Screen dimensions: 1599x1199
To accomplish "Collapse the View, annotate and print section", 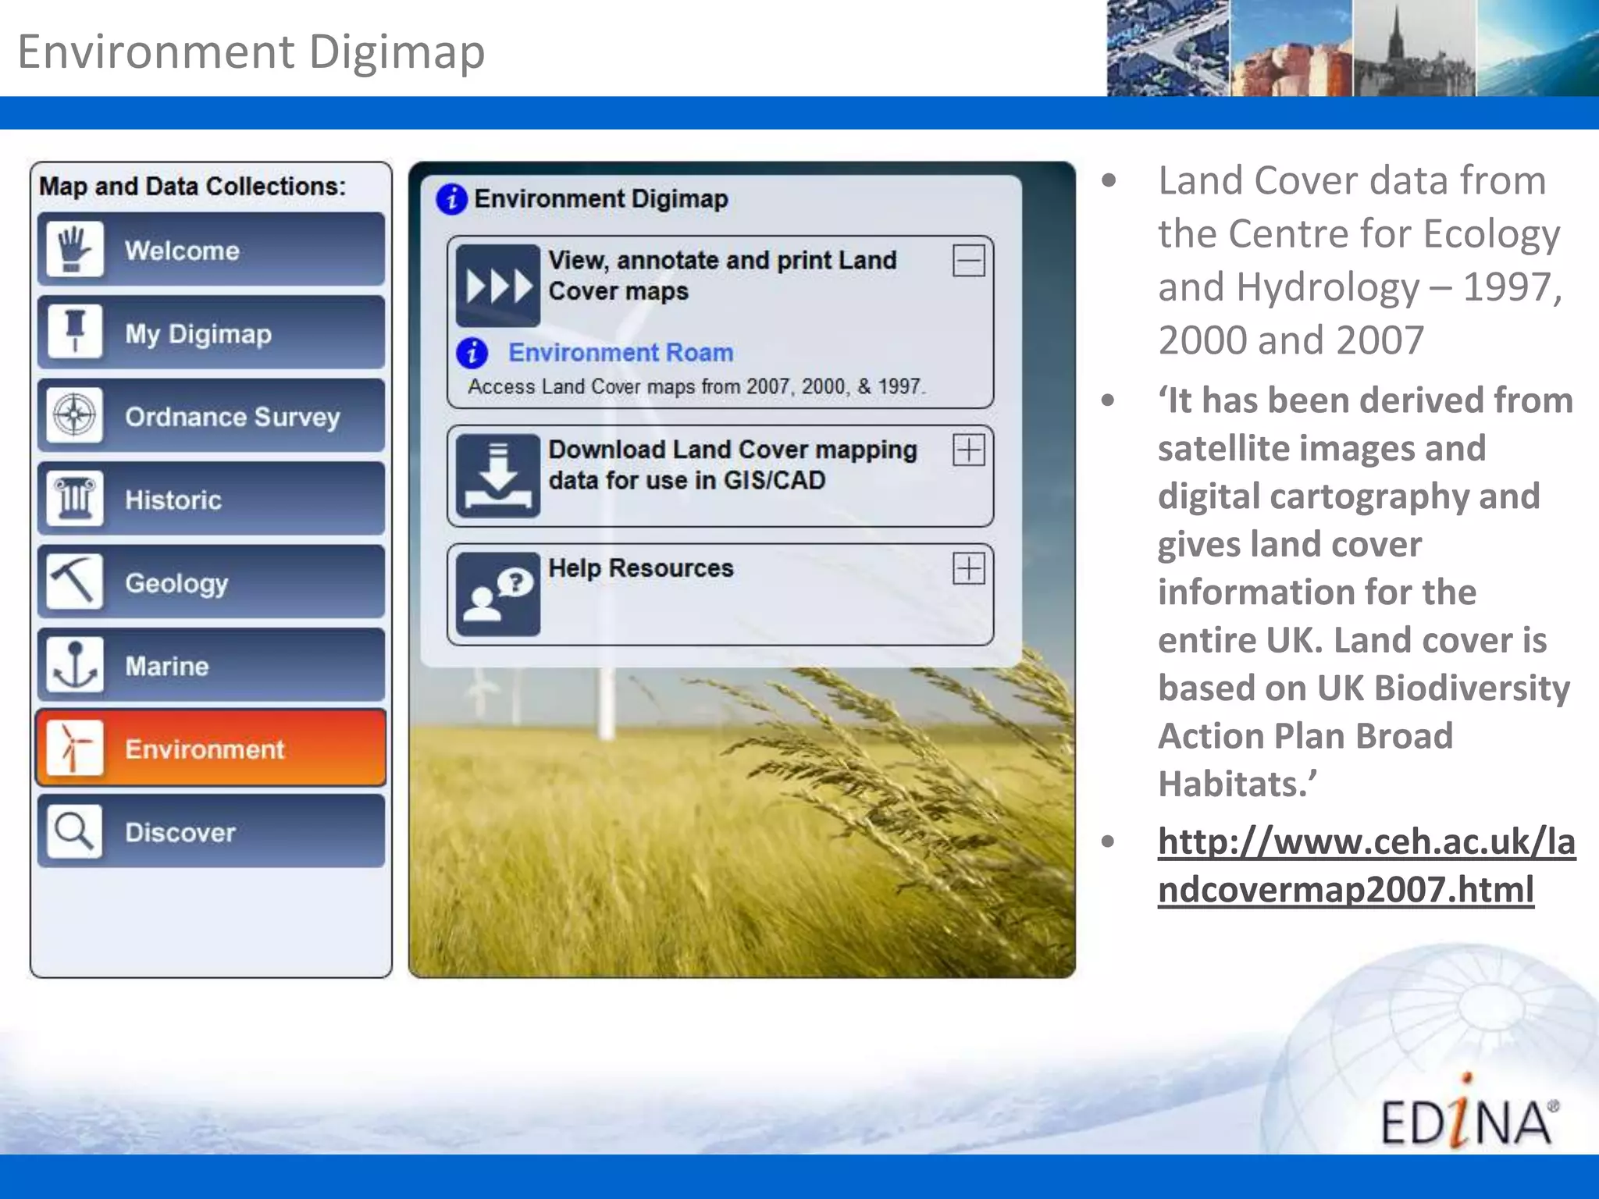I will [968, 261].
